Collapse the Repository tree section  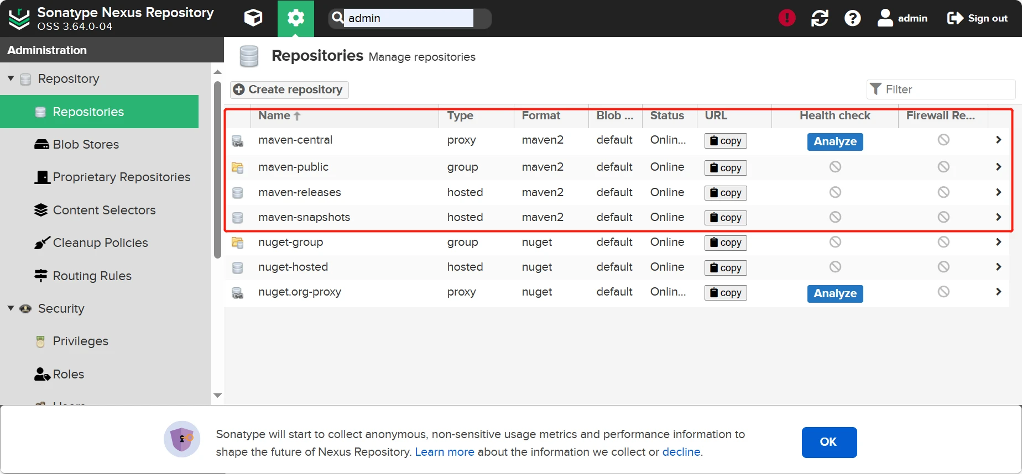tap(11, 78)
